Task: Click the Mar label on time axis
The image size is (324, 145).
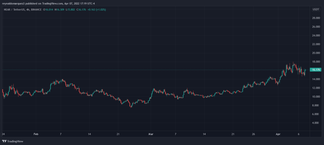Action: [151, 134]
